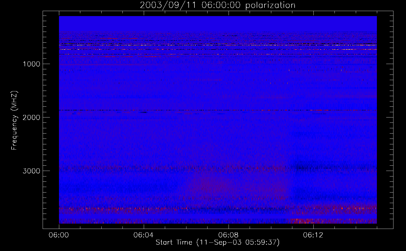The image size is (406, 251).
Task: Click the 2000 frequency tick label
Action: click(31, 117)
